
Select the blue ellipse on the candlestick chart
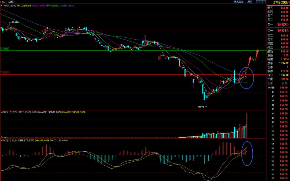(247, 78)
